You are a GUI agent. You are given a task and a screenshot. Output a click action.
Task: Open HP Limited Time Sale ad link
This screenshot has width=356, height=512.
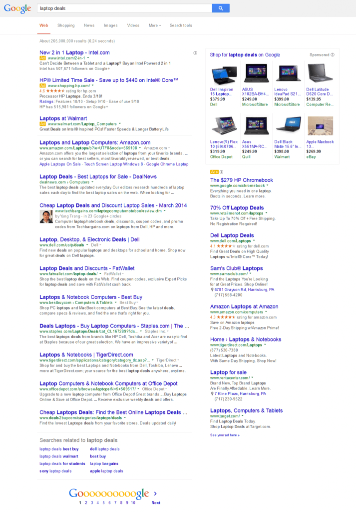(x=108, y=80)
